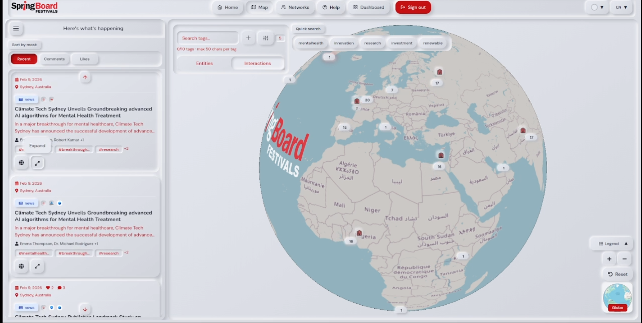The image size is (642, 323).
Task: Click the upward scroll arrow on the first card
Action: [85, 77]
